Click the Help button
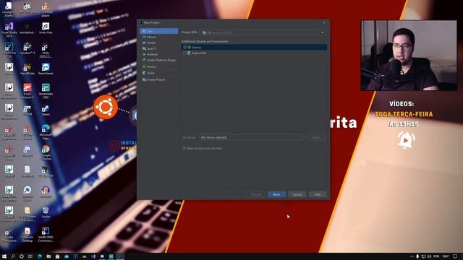463x260 pixels. pos(318,194)
